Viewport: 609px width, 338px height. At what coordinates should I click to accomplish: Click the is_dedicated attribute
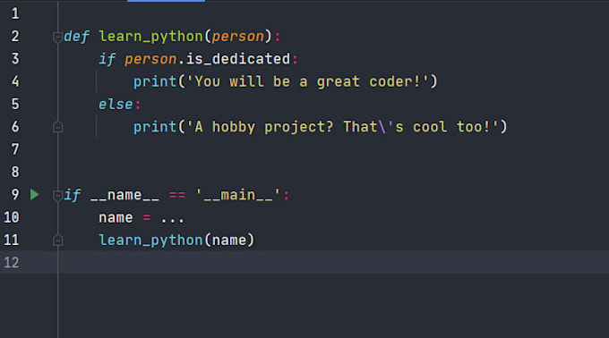coord(238,59)
